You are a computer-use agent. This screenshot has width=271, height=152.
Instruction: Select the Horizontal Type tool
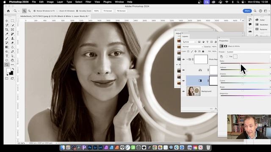7,56
